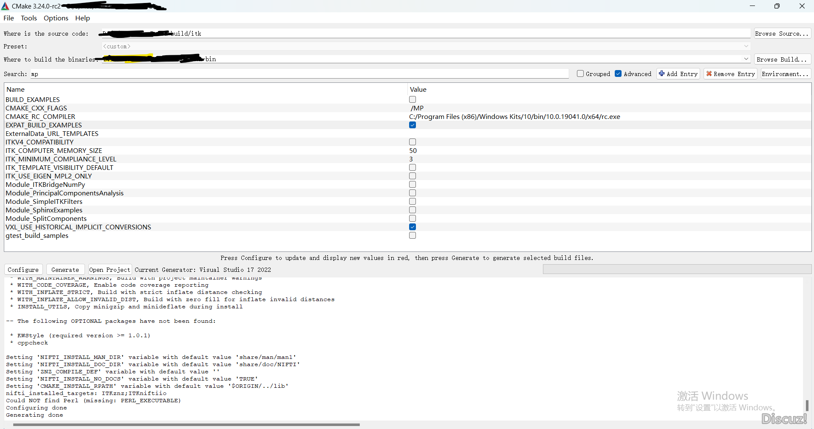The height and width of the screenshot is (429, 814).
Task: Enable the Grouped checkbox
Action: [x=580, y=73]
